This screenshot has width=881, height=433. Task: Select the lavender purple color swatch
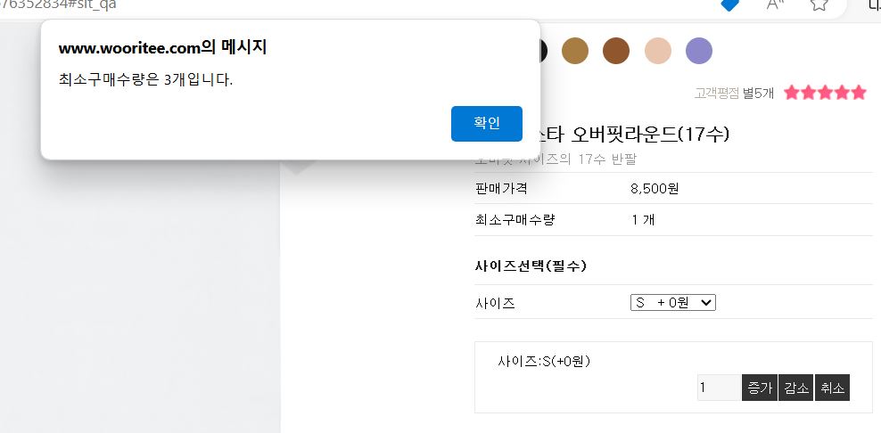699,51
